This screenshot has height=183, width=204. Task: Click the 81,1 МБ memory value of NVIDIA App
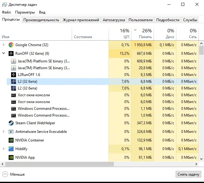(x=145, y=157)
